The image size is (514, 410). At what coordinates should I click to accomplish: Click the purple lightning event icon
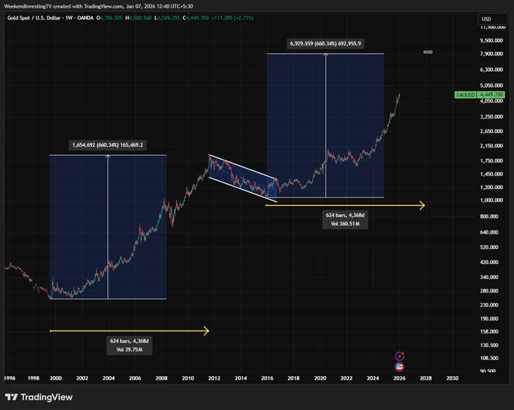click(399, 356)
